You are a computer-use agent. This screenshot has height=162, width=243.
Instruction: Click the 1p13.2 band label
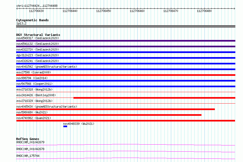21,23
